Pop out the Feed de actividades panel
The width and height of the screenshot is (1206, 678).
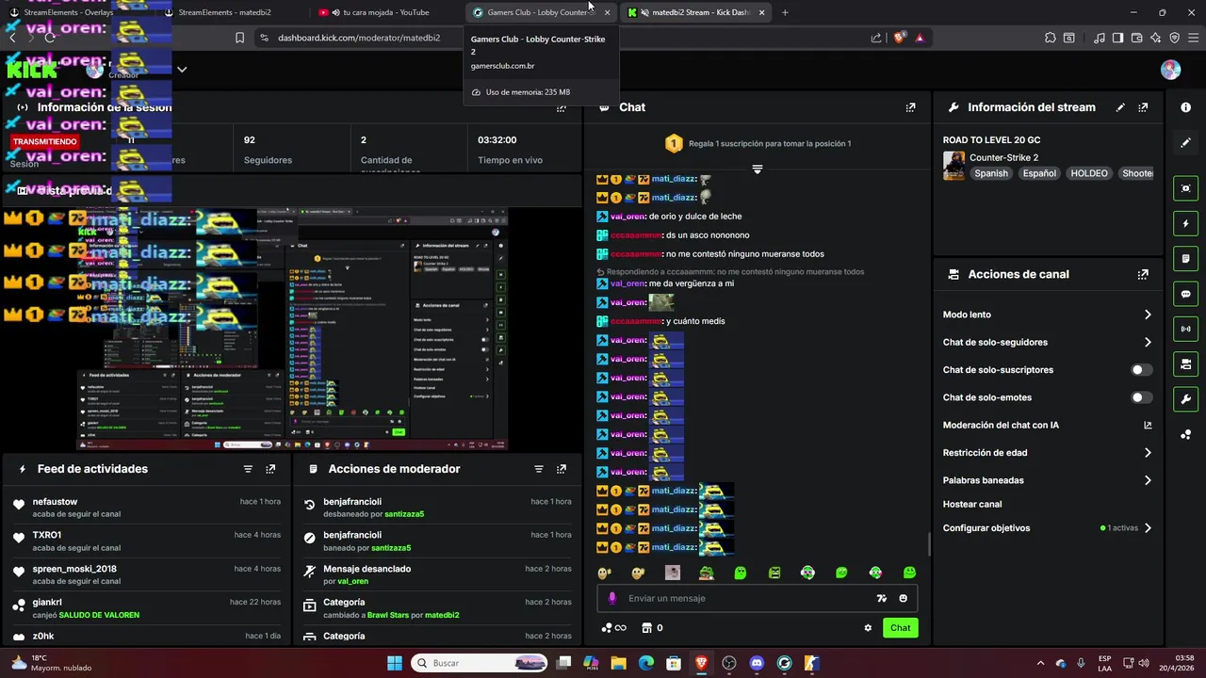point(270,469)
